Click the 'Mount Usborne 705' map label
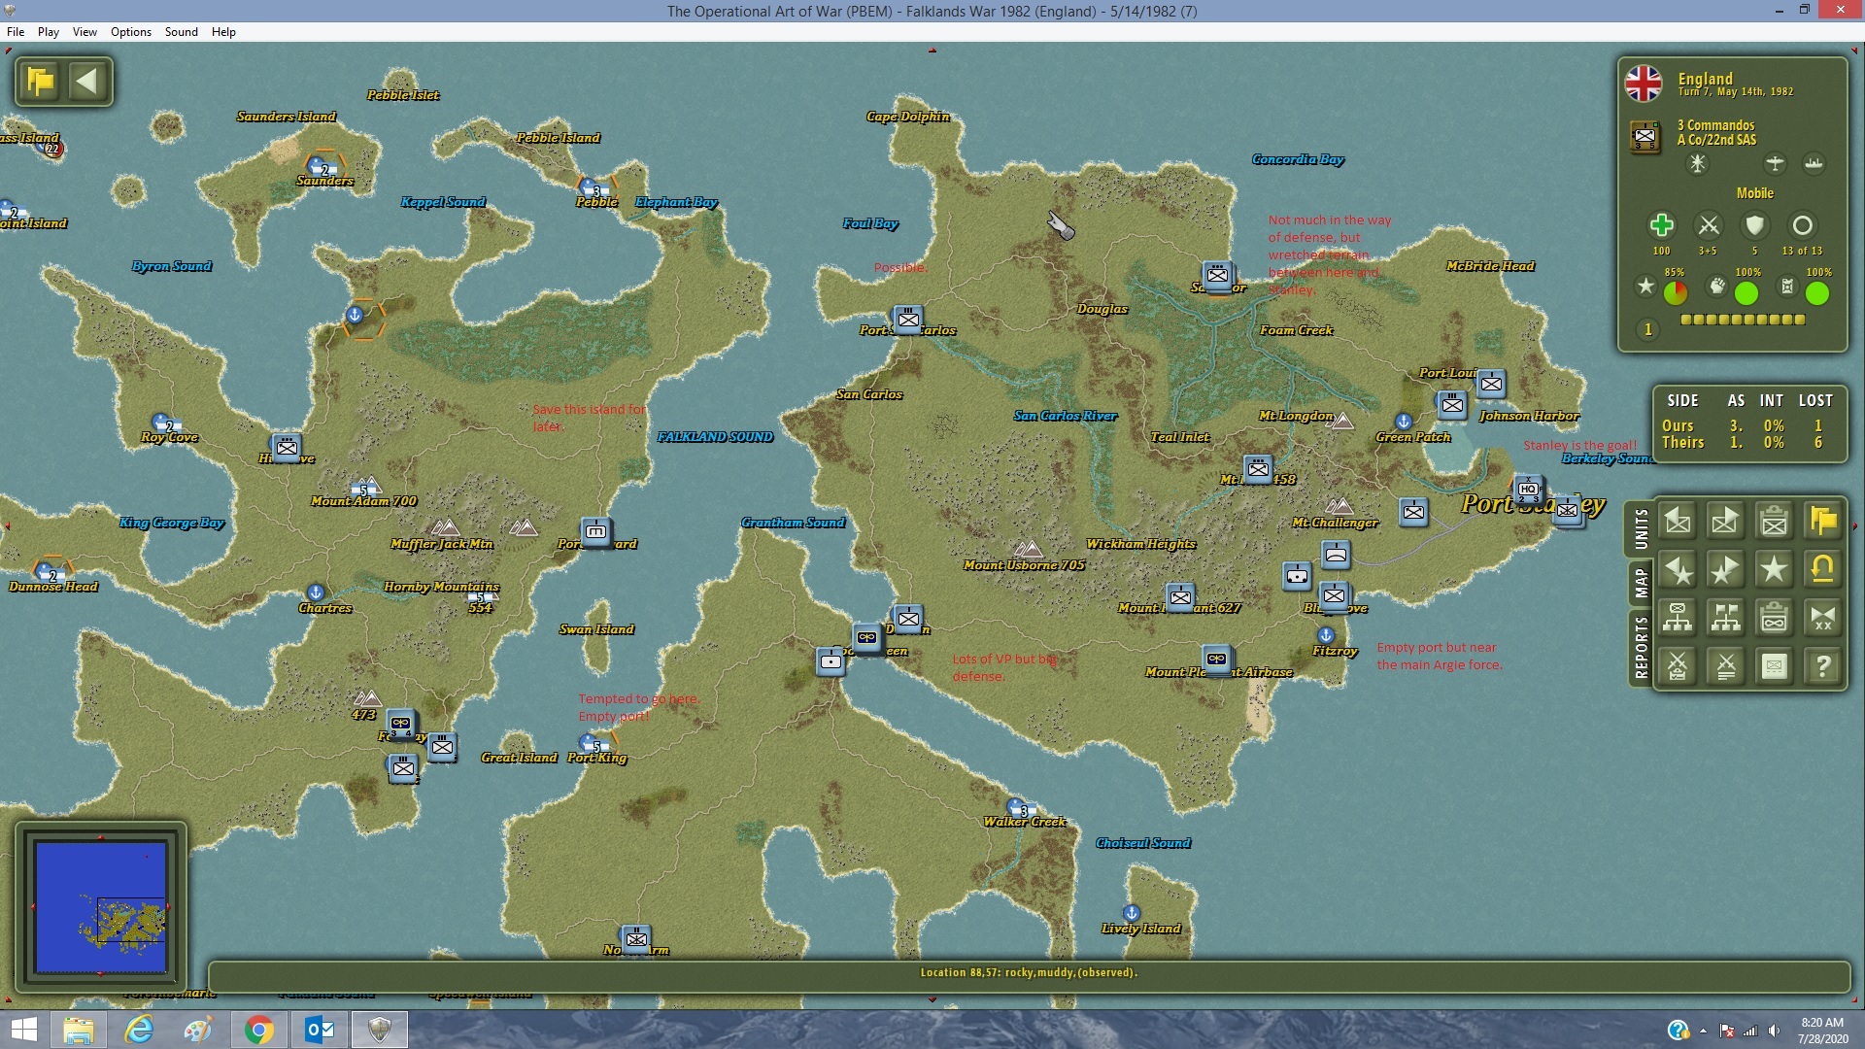The height and width of the screenshot is (1049, 1865). click(1024, 564)
